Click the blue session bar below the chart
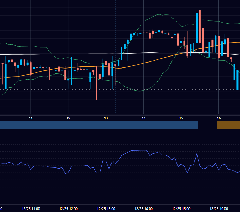This screenshot has height=212, width=240. (x=99, y=125)
